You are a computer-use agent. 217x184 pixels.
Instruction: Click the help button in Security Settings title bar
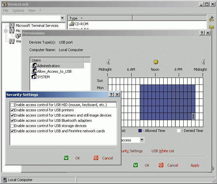click(x=111, y=95)
